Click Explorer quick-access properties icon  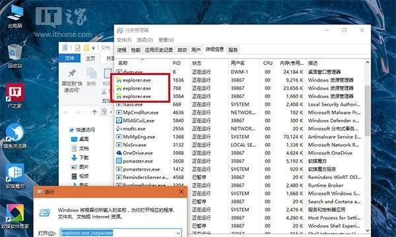point(77,47)
